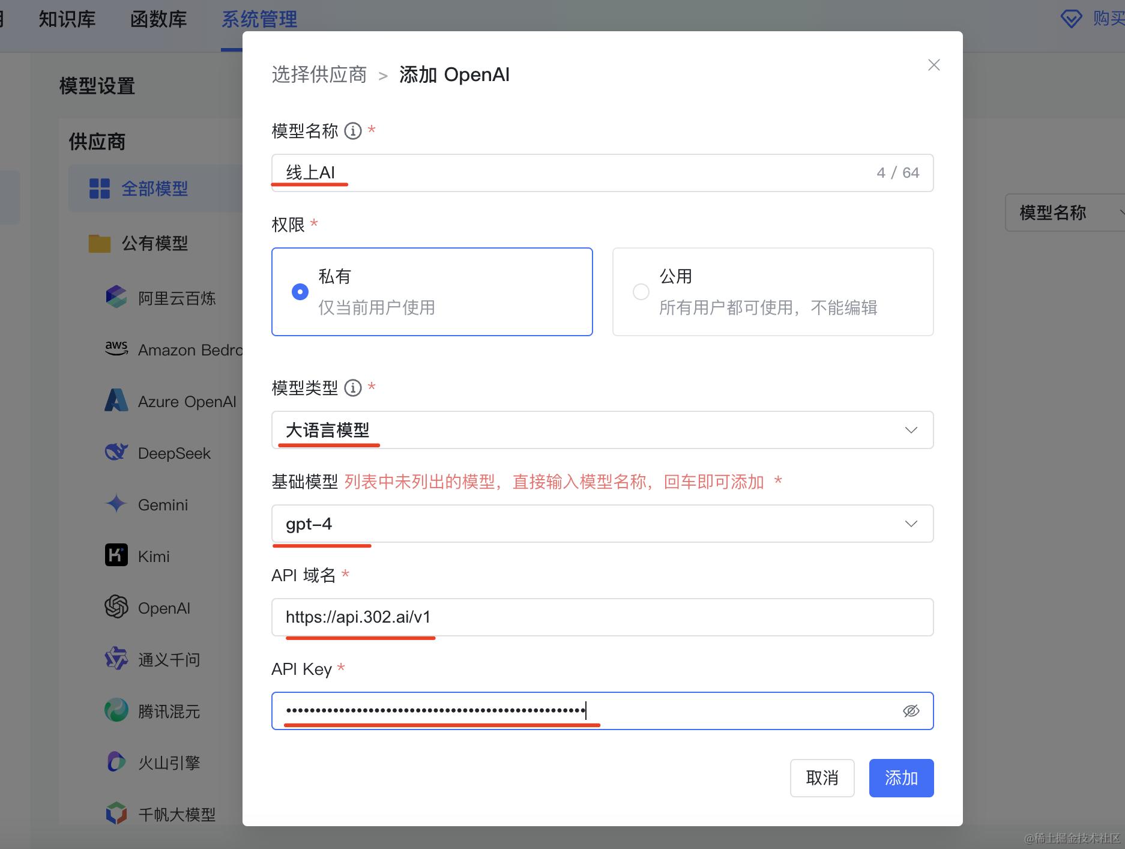Select 腾讯混元 provider text
This screenshot has width=1125, height=849.
pos(169,712)
